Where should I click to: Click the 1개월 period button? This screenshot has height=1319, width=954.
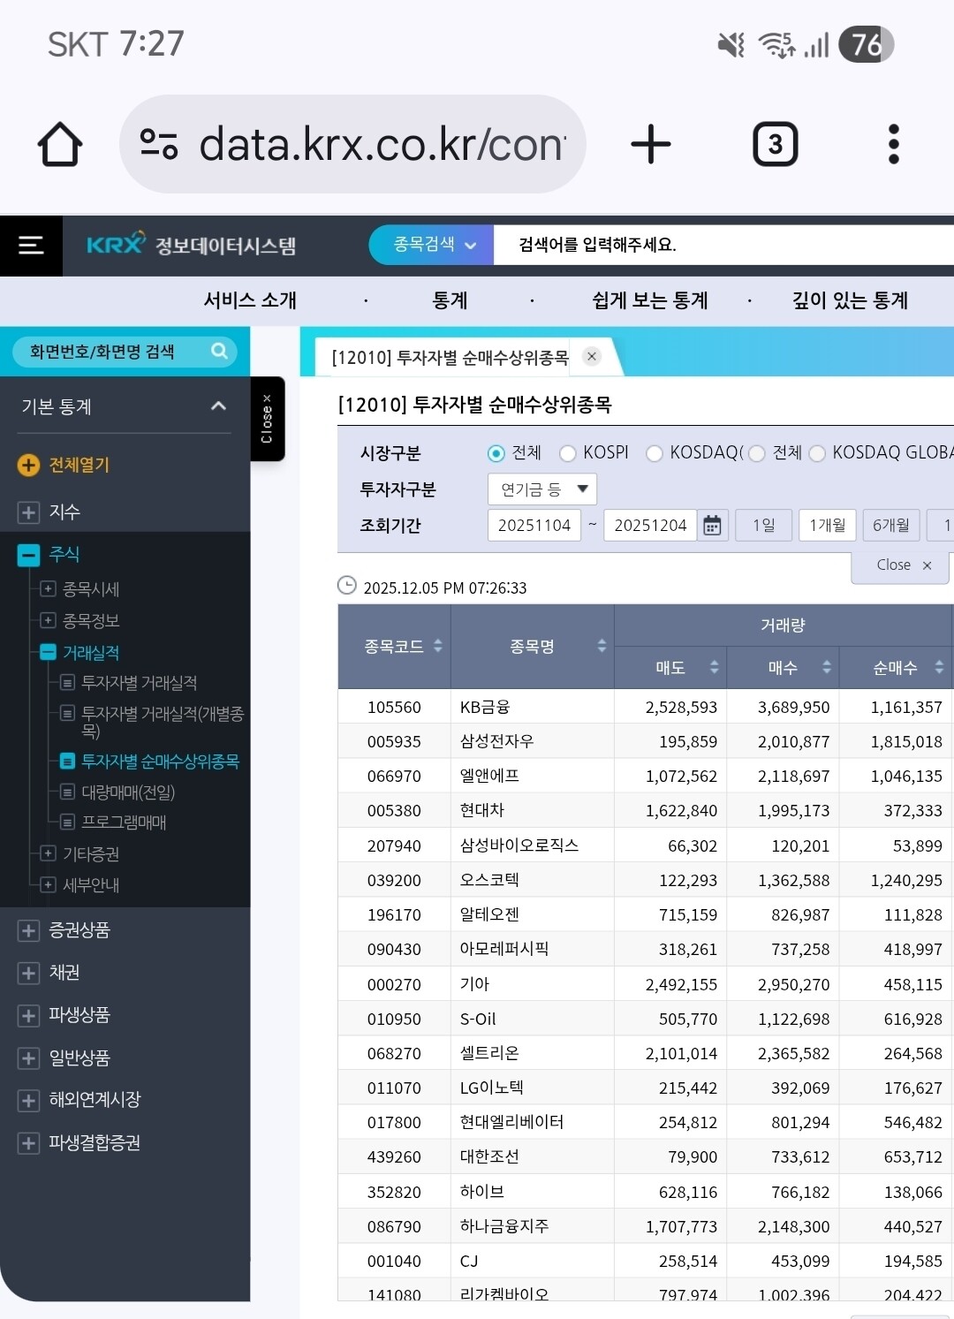(x=827, y=526)
